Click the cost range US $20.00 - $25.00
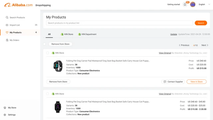This screenshot has width=213, height=120. click(x=197, y=105)
